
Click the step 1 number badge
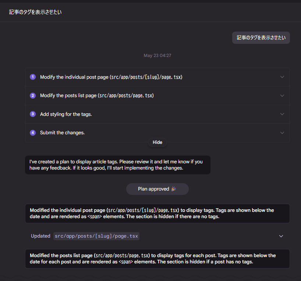point(33,77)
